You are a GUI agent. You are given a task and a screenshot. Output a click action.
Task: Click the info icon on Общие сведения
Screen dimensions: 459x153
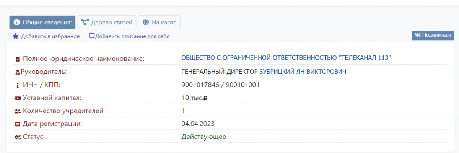point(16,22)
